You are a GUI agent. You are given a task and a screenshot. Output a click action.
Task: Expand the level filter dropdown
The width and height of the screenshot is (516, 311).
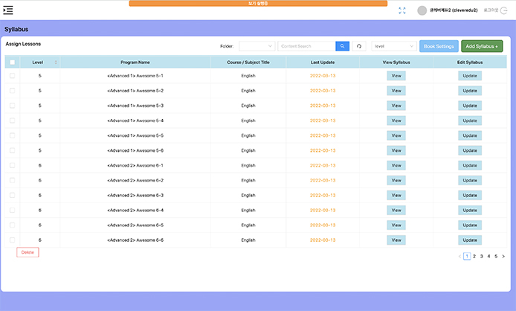tap(394, 46)
